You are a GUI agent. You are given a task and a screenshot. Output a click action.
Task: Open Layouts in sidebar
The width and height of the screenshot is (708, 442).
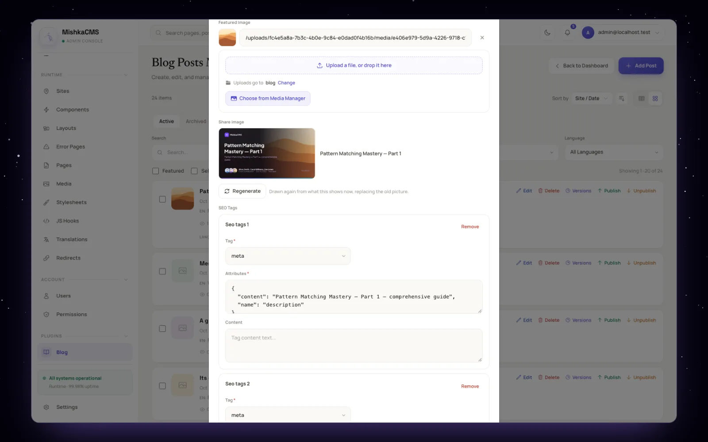coord(85,128)
